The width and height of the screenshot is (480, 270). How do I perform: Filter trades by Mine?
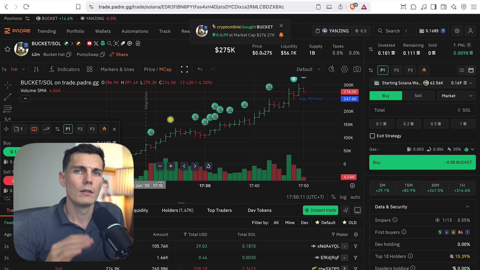coord(290,222)
